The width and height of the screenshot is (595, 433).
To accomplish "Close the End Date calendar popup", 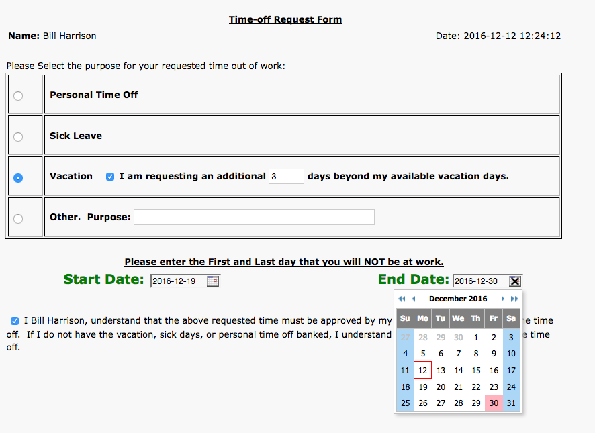I will (x=515, y=281).
